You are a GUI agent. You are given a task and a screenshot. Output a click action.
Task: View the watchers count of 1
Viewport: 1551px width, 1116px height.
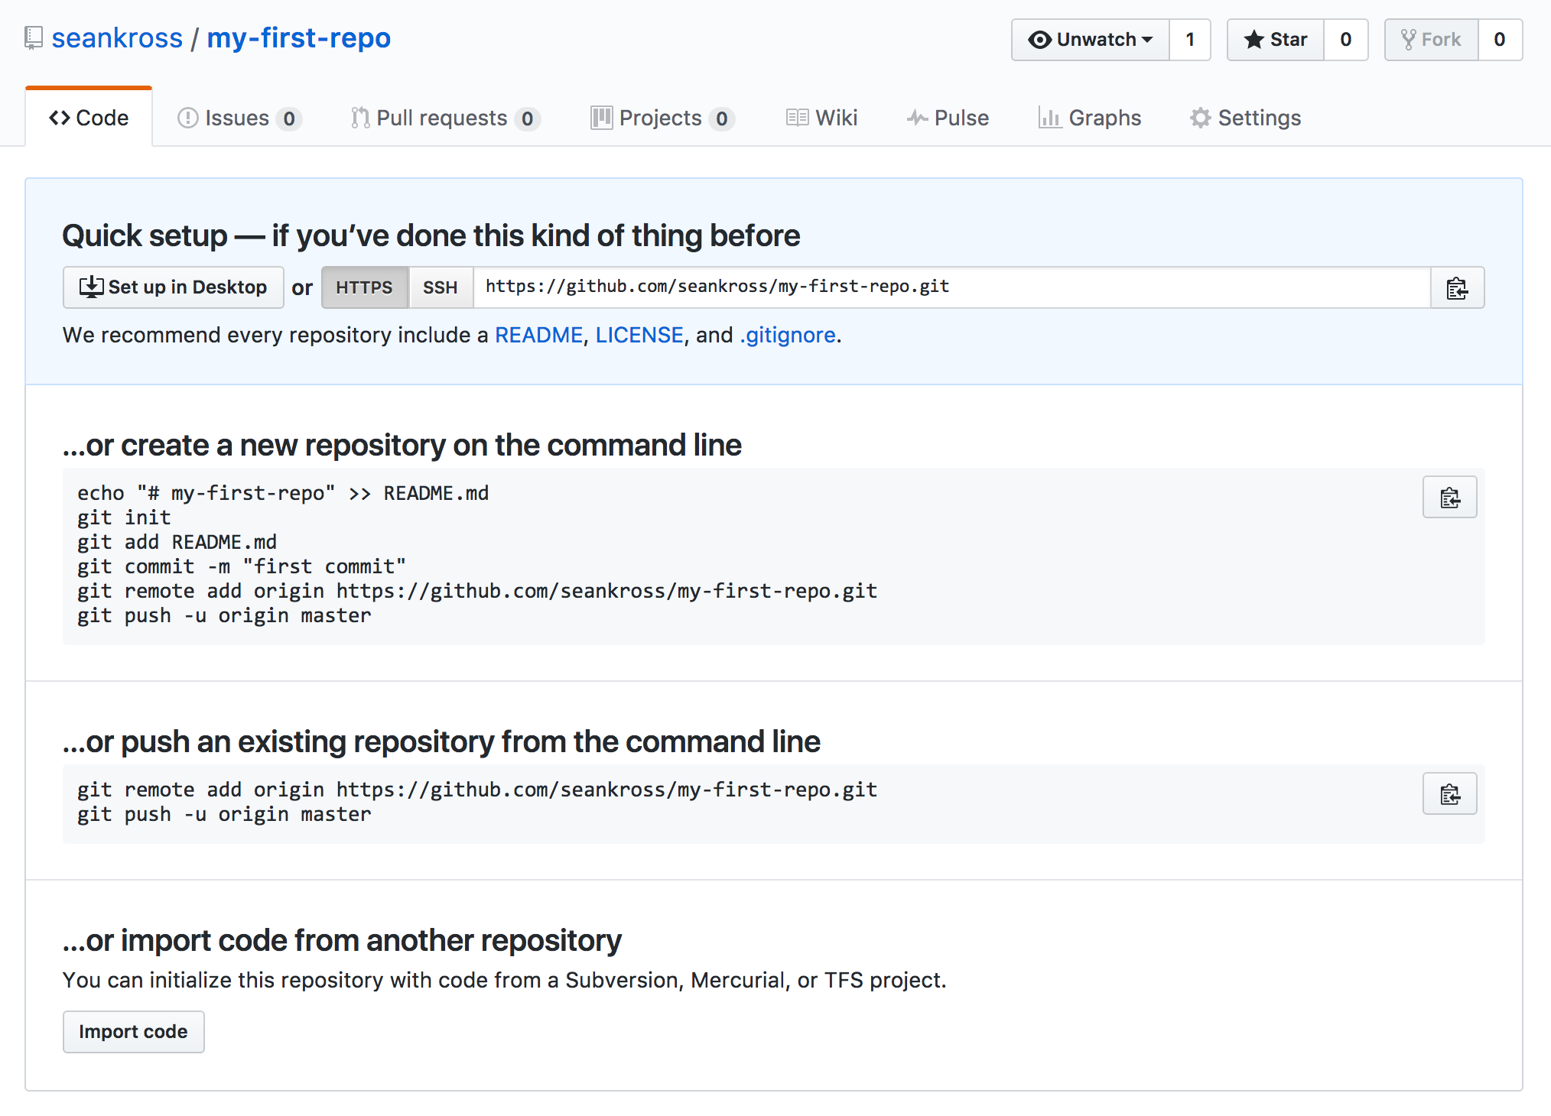click(x=1190, y=40)
